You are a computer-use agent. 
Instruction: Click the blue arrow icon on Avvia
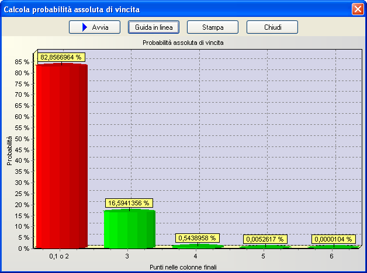84,27
